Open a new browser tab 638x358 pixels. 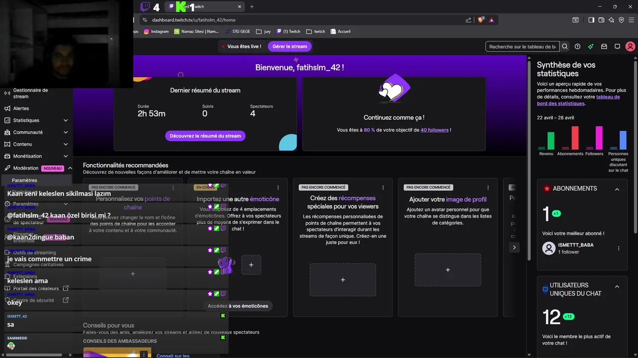point(252,6)
